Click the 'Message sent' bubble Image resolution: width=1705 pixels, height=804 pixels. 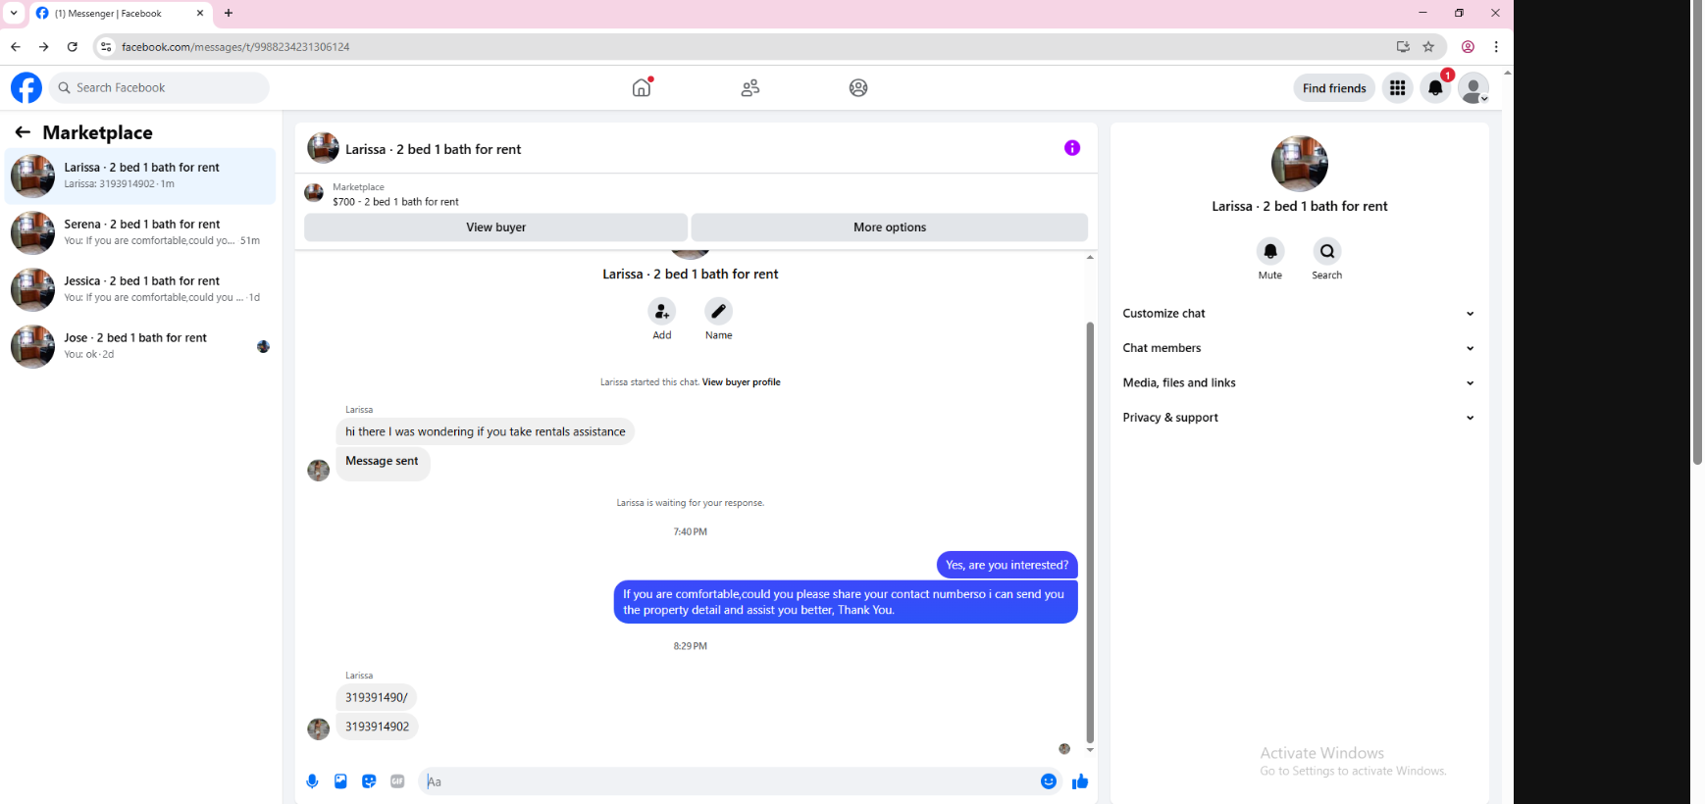coord(383,463)
